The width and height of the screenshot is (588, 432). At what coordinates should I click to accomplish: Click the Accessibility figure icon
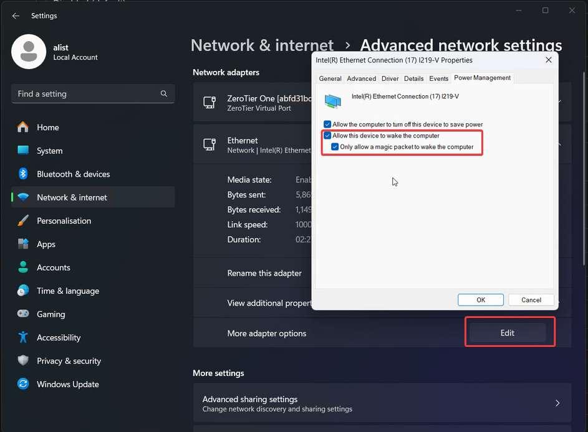click(x=23, y=337)
